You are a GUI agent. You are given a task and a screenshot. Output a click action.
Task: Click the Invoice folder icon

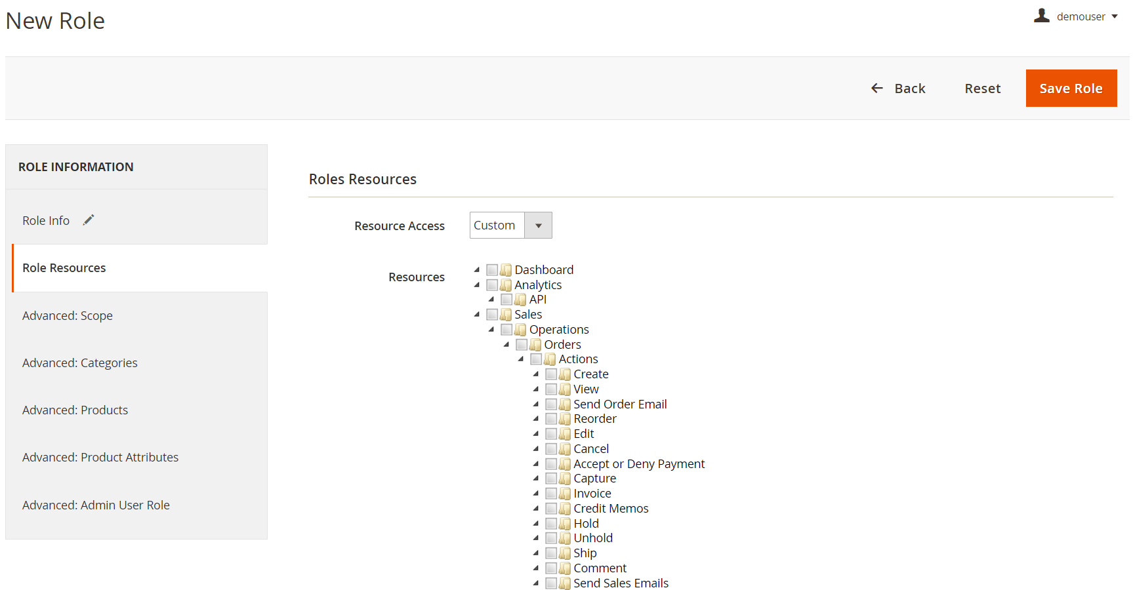coord(565,494)
